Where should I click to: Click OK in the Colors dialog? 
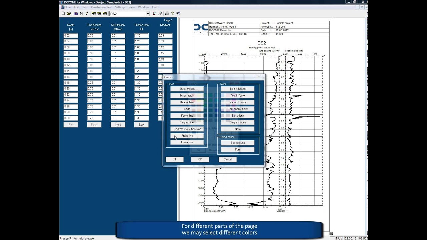coord(200,159)
